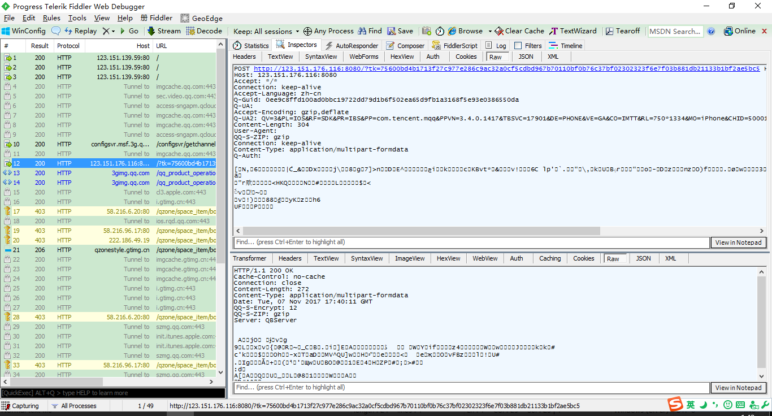
Task: Toggle Stream mode in toolbar
Action: [164, 31]
